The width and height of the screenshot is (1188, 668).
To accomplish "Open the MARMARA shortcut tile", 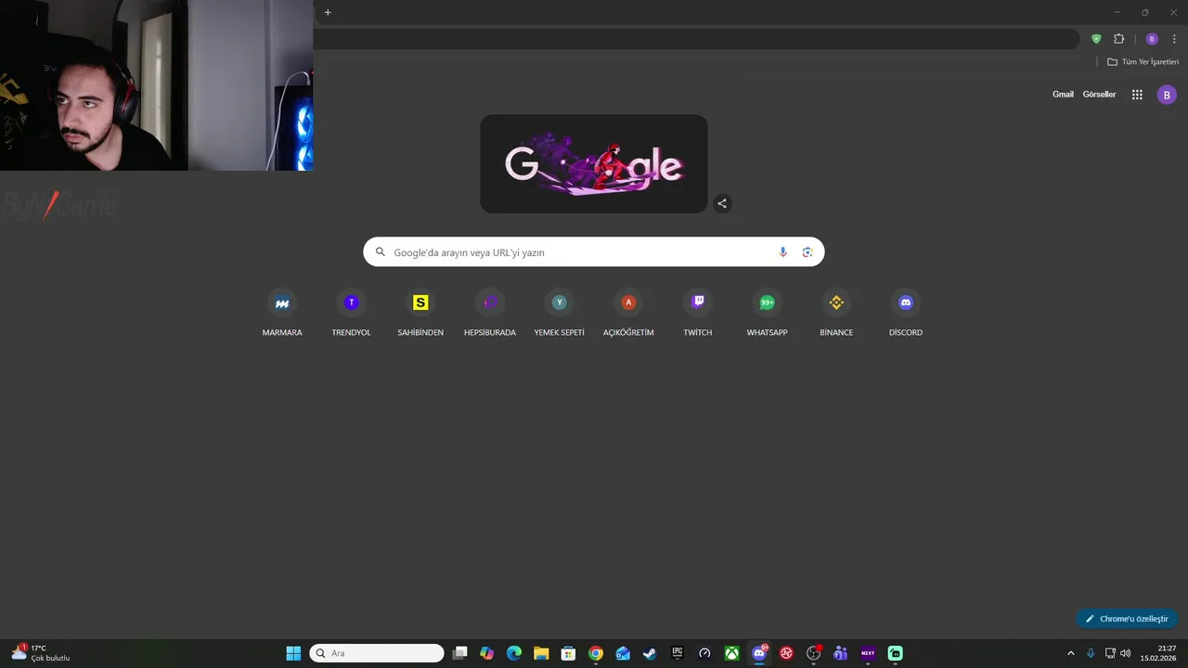I will (282, 314).
